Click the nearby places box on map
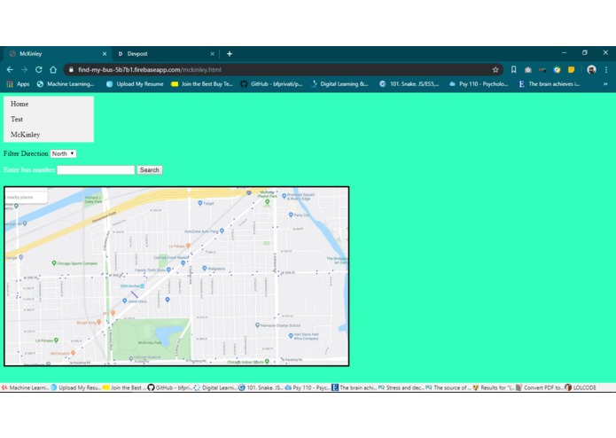The height and width of the screenshot is (438, 616). pos(27,197)
